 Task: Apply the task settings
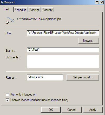point(93,110)
